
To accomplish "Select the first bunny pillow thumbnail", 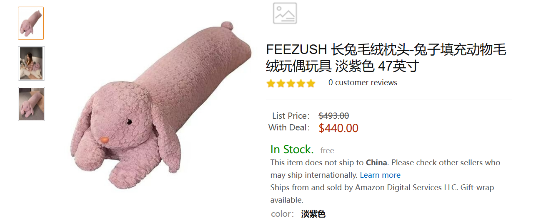I will point(31,23).
